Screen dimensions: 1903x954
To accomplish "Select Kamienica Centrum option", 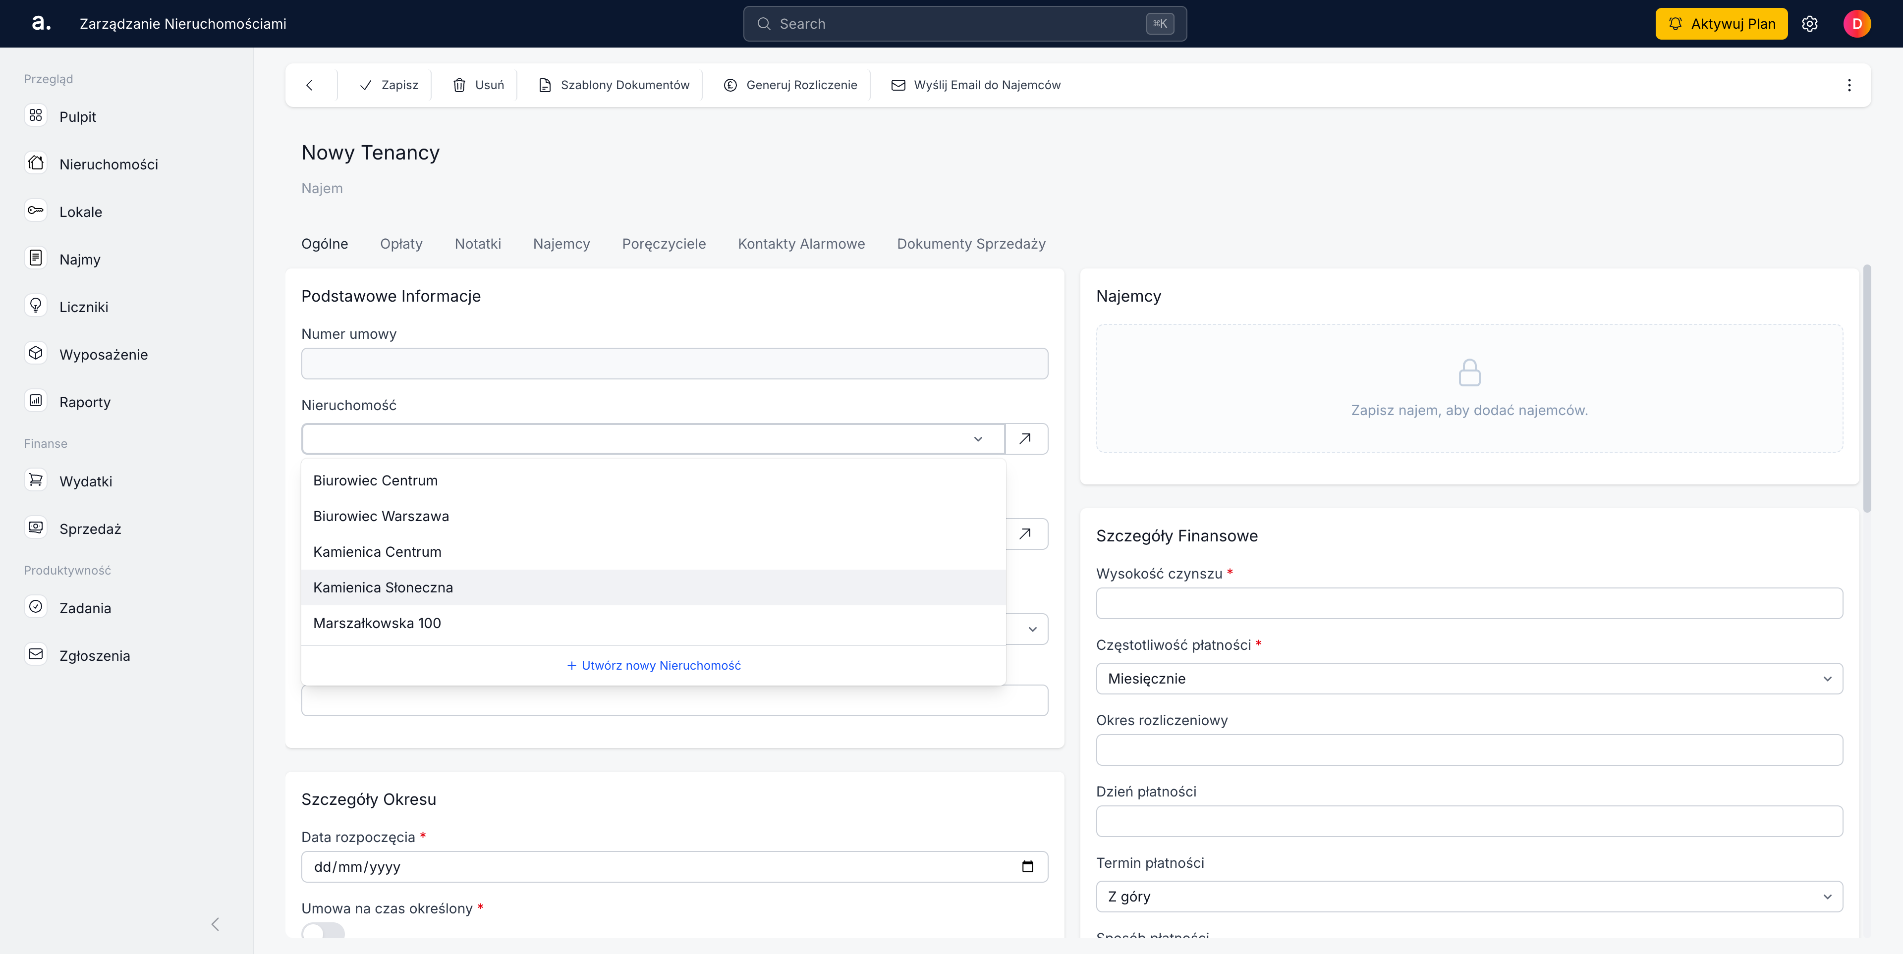I will tap(653, 552).
